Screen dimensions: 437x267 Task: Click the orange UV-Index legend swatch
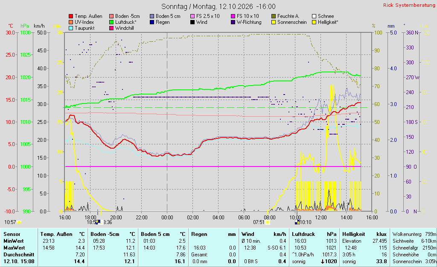click(x=71, y=22)
